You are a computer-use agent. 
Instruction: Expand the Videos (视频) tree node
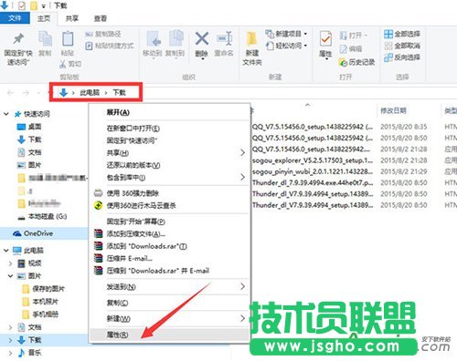point(11,263)
